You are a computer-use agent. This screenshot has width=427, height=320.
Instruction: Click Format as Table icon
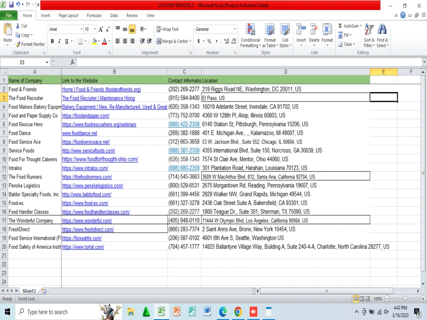click(270, 29)
